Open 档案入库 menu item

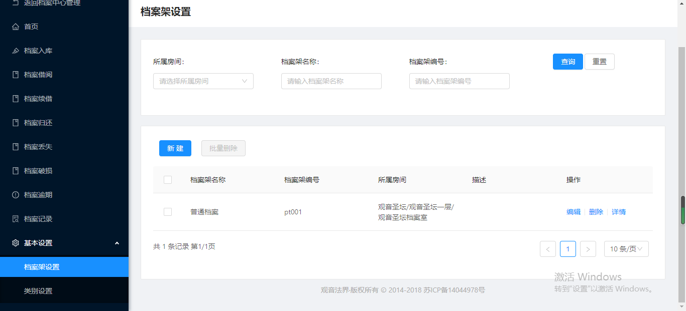64,51
